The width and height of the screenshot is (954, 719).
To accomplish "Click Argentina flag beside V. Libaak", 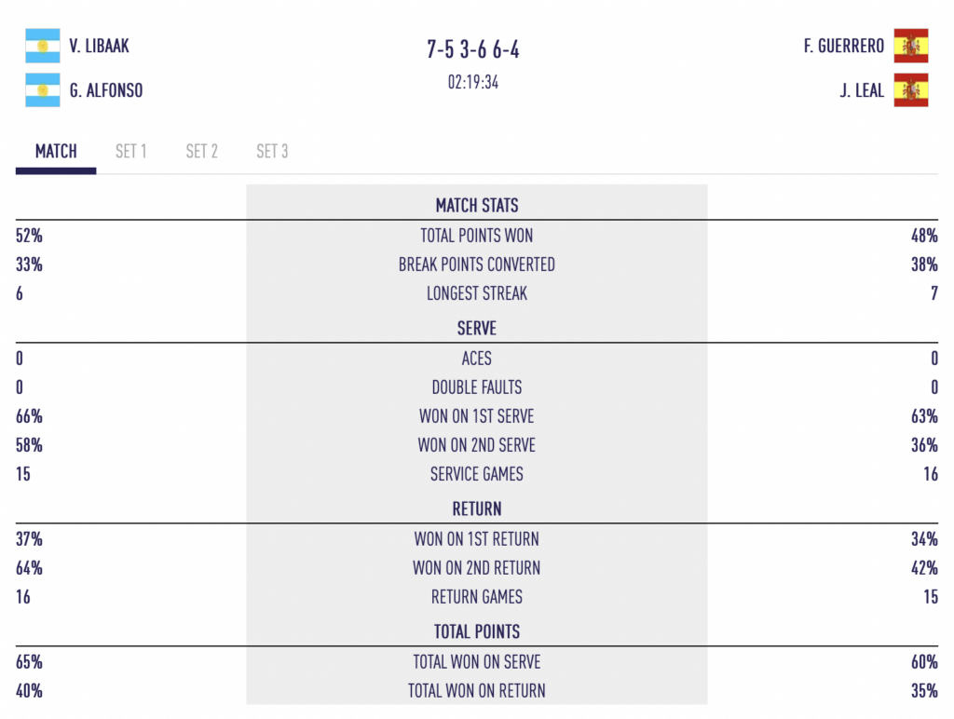I will pos(43,46).
